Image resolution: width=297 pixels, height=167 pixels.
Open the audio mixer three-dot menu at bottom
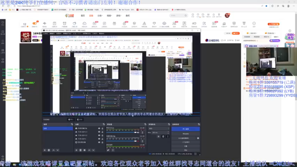coord(113,150)
